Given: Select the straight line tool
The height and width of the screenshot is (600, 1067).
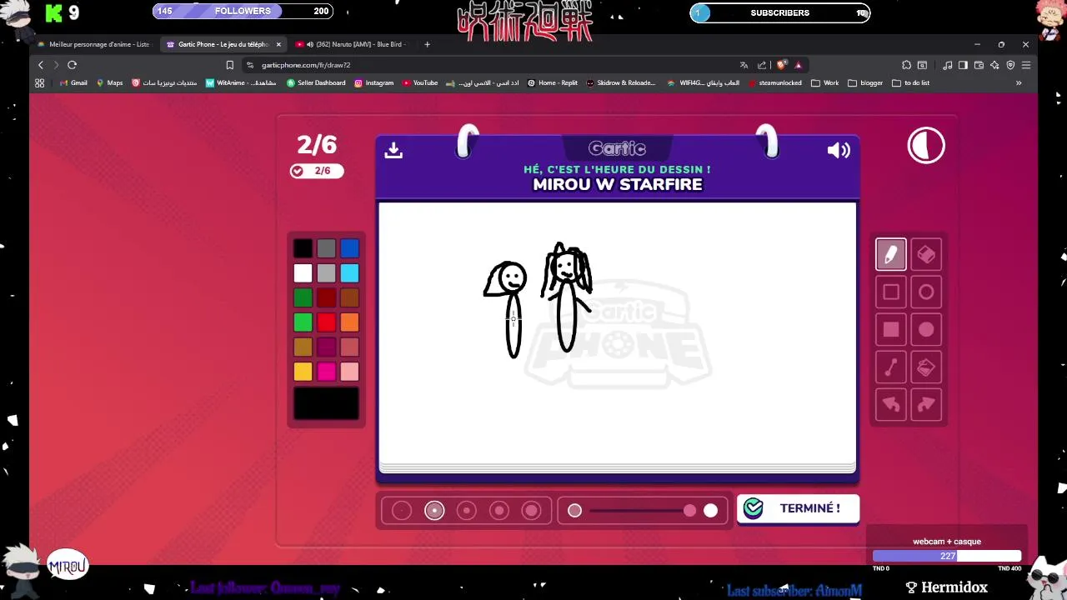Looking at the screenshot, I should click(890, 367).
